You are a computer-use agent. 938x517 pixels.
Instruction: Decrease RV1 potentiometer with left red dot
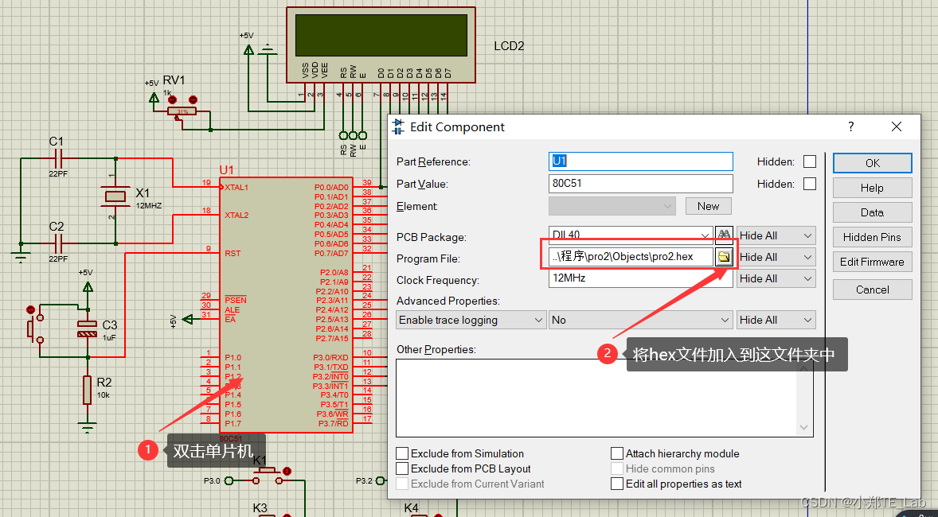[x=170, y=99]
